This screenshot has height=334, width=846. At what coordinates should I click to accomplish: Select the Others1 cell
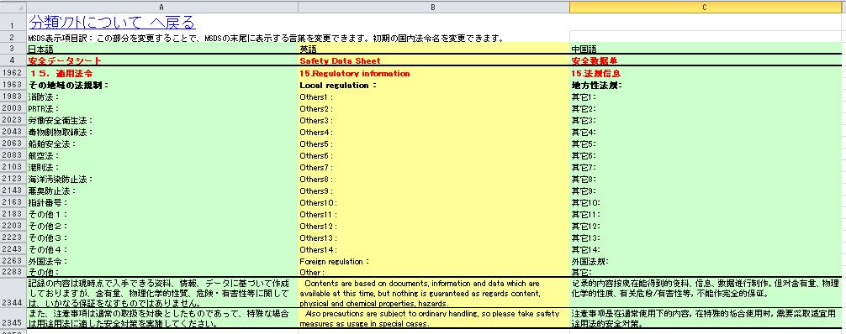433,97
